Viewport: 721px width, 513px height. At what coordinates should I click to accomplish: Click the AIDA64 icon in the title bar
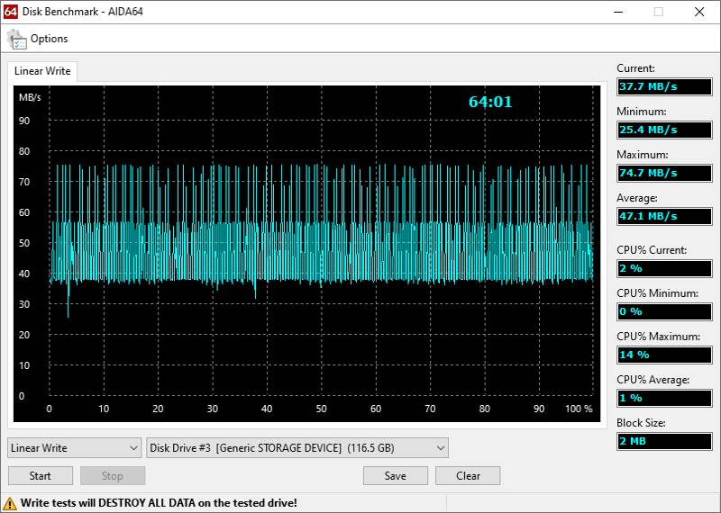pyautogui.click(x=11, y=12)
